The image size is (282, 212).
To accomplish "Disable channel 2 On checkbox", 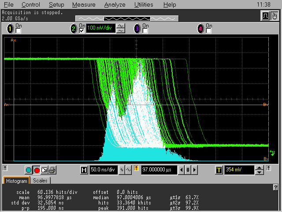I will pos(82,31).
